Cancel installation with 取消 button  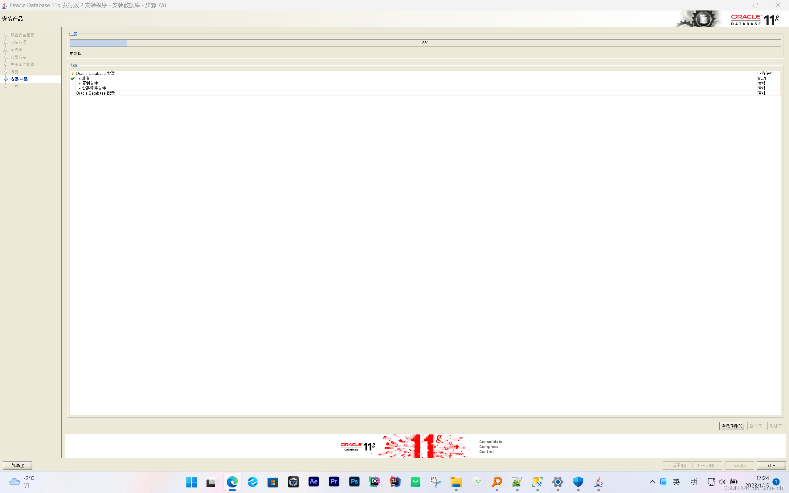(771, 465)
